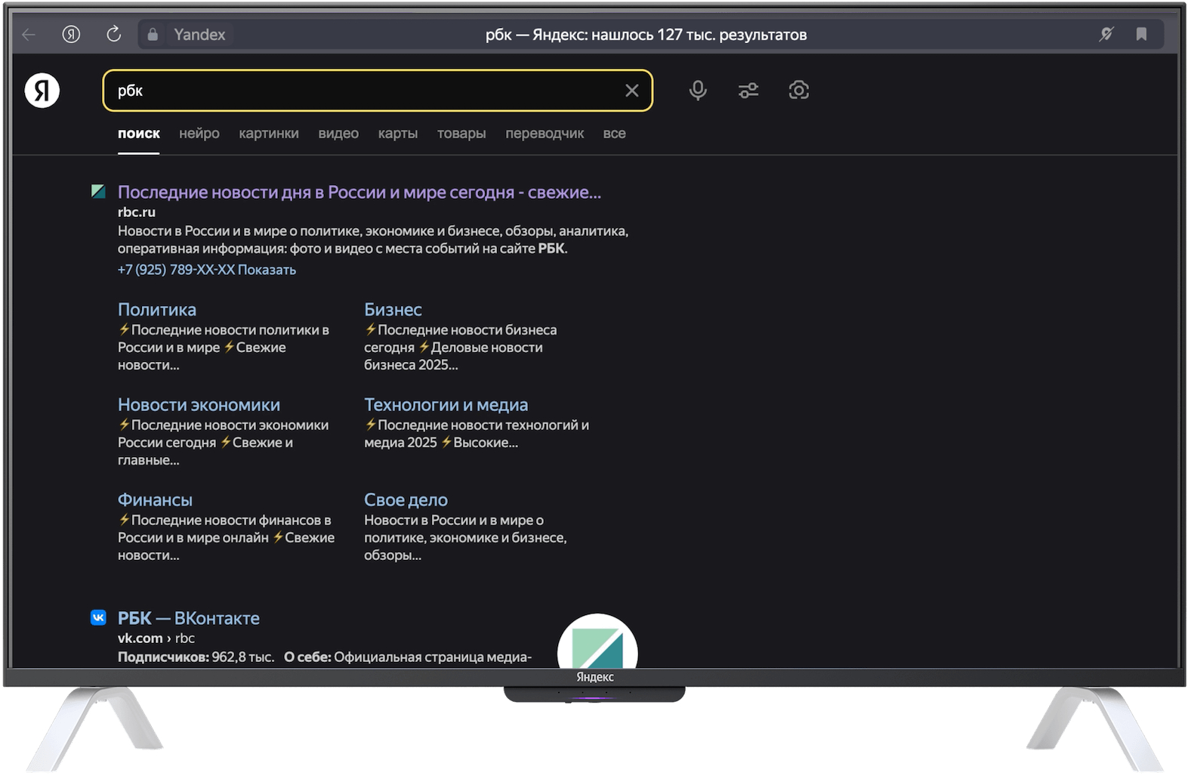
Task: Search by image with camera icon
Action: (799, 91)
